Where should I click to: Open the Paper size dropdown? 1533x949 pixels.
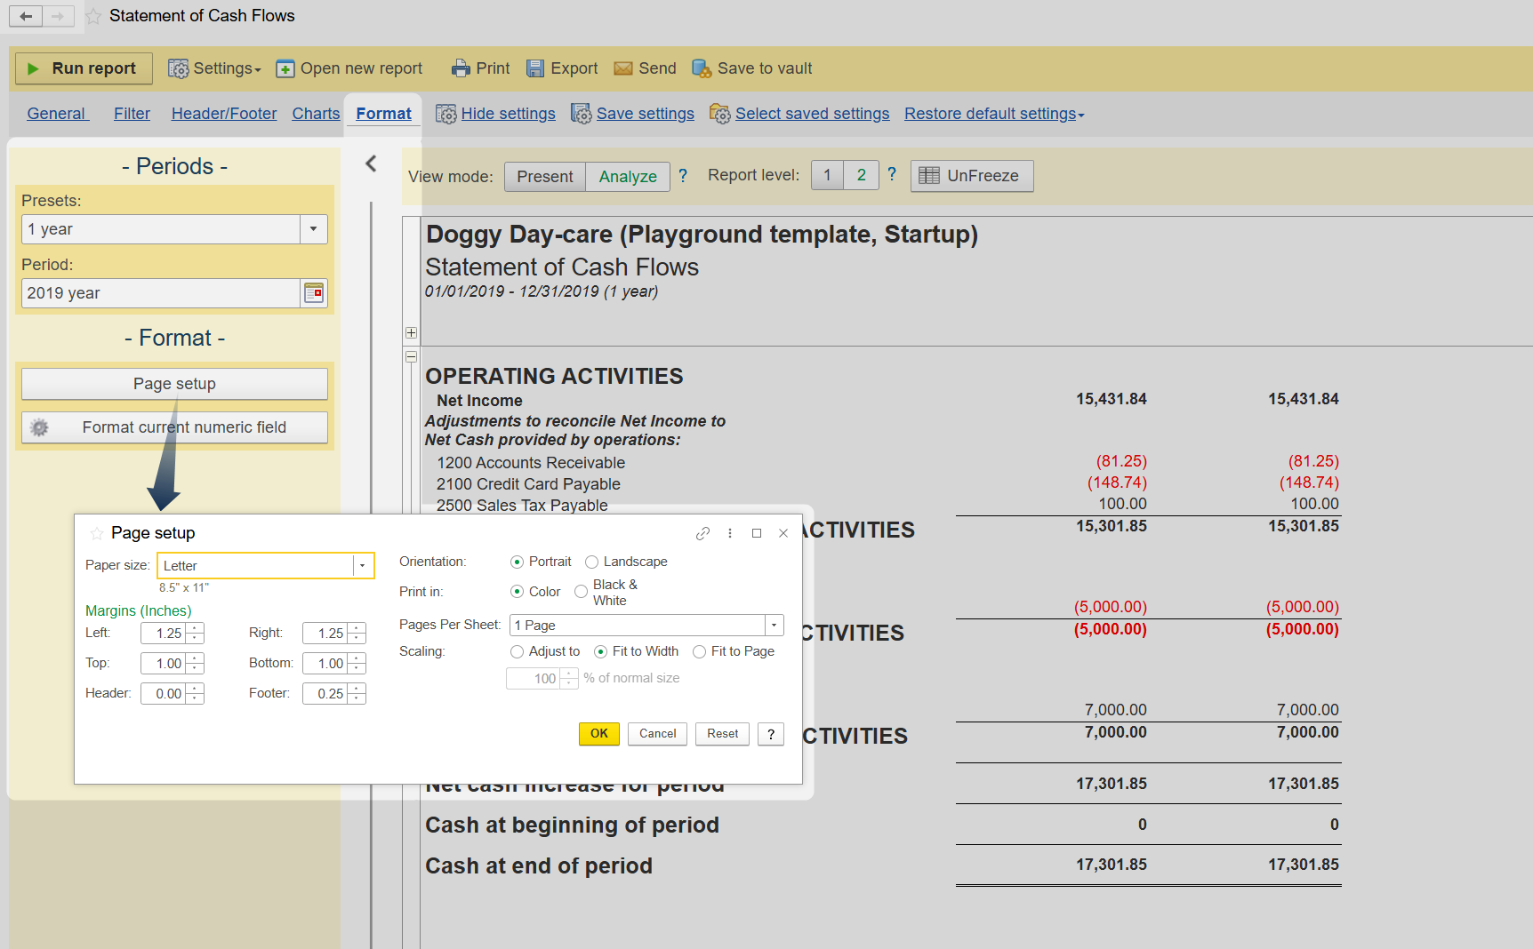pyautogui.click(x=362, y=566)
